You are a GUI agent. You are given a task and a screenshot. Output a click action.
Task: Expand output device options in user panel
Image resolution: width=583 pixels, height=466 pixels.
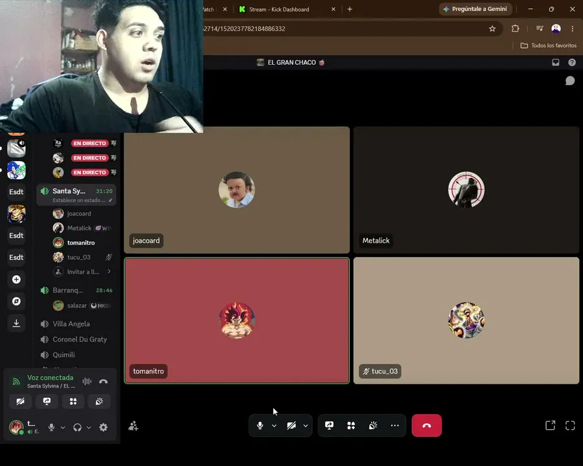[89, 427]
